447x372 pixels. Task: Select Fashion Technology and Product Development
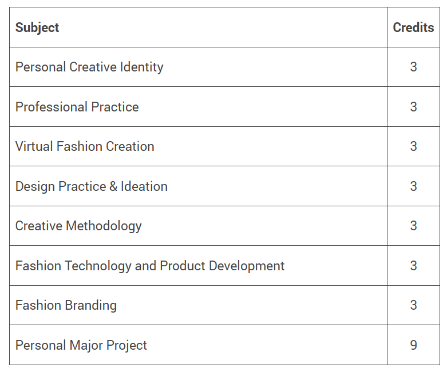tap(149, 266)
